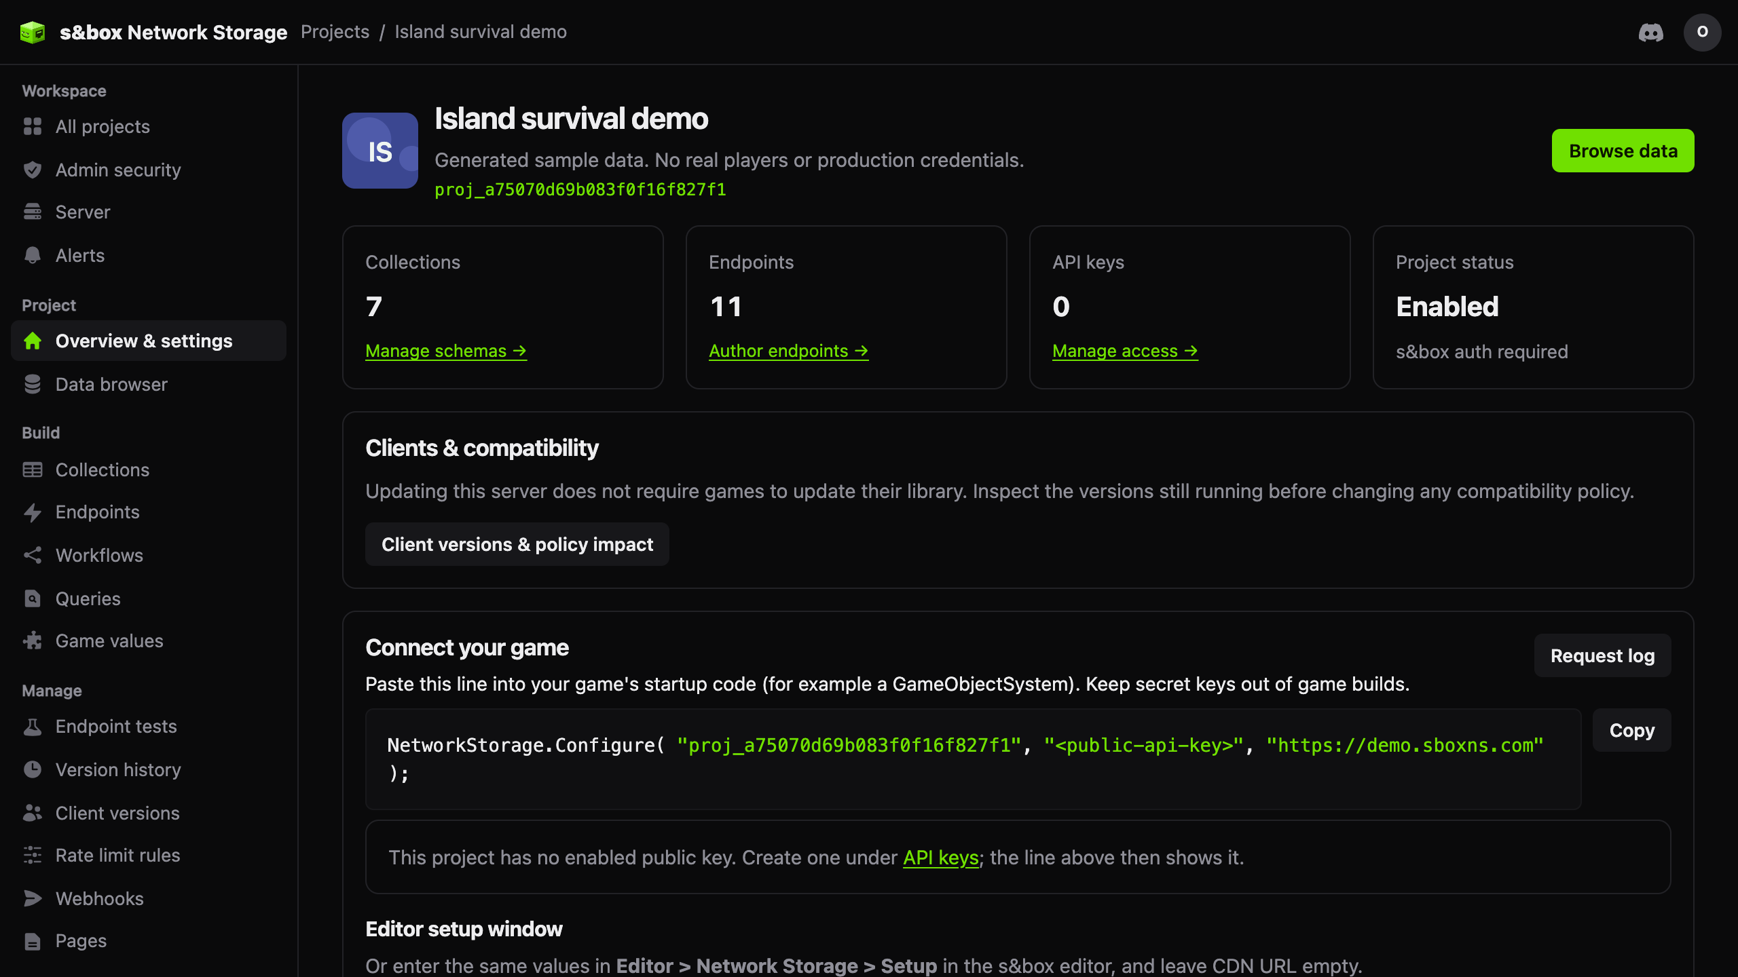Click the All projects grid icon
This screenshot has height=977, width=1738.
coord(33,126)
